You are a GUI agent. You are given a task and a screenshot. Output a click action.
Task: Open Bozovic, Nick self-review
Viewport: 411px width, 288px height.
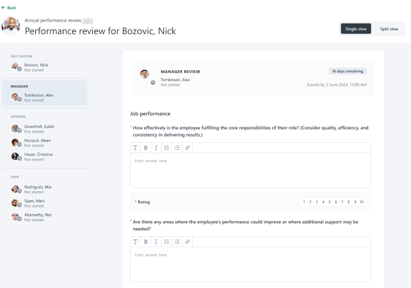(36, 67)
